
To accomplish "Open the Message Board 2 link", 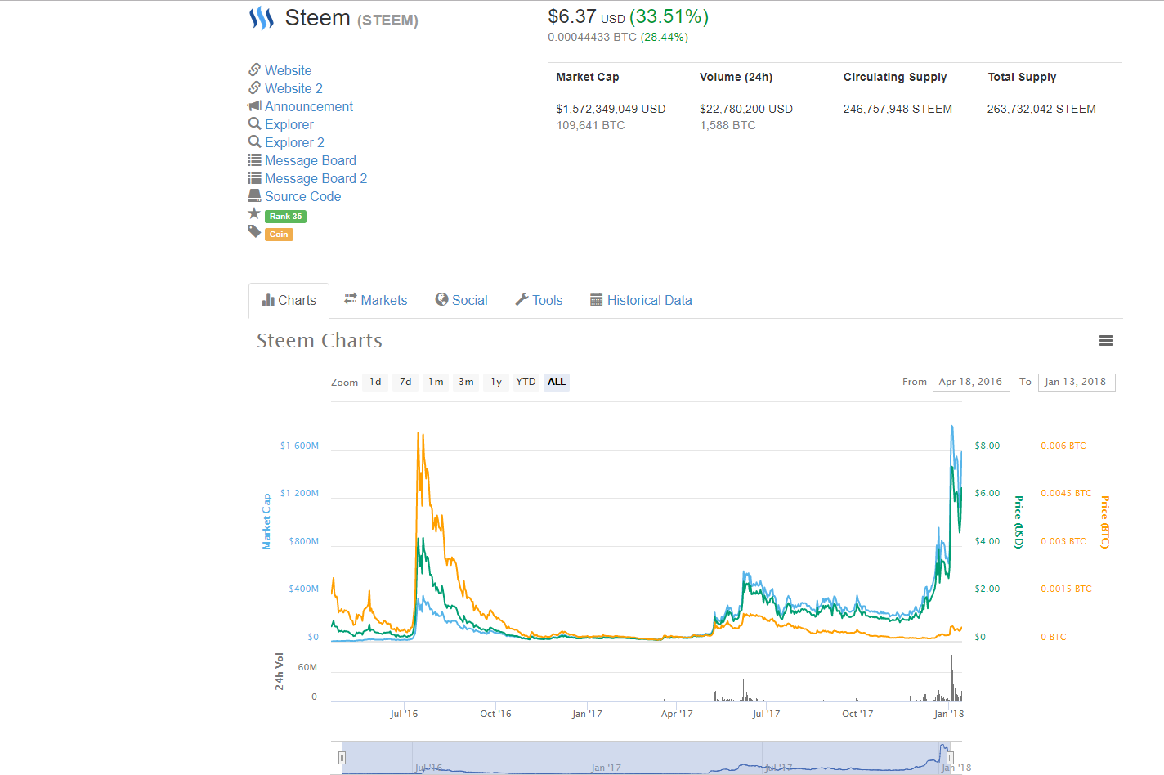I will [x=316, y=178].
